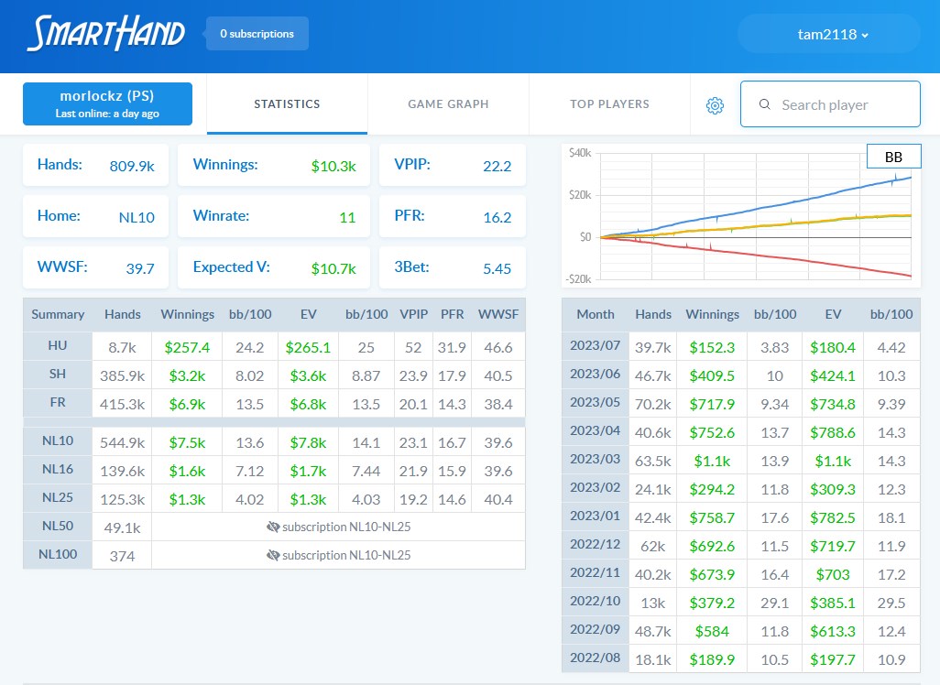Click the SmartHand logo
Image resolution: width=940 pixels, height=685 pixels.
pyautogui.click(x=105, y=34)
